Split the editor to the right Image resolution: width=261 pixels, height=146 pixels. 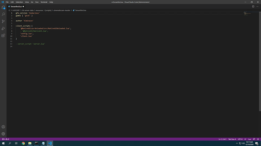(253, 6)
